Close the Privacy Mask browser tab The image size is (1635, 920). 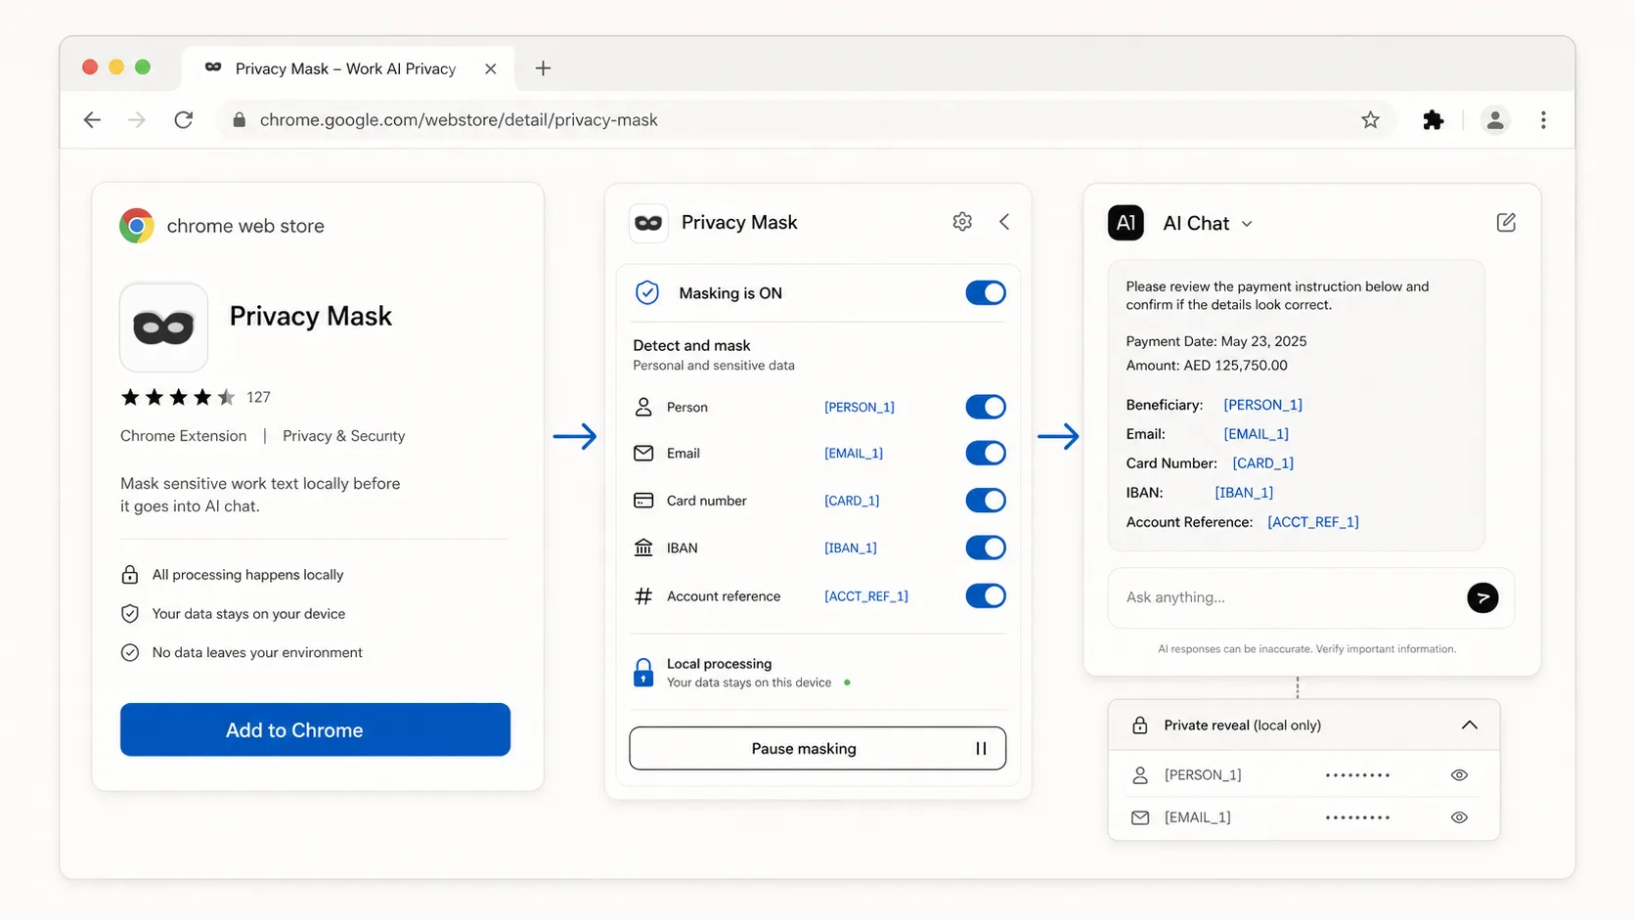491,68
